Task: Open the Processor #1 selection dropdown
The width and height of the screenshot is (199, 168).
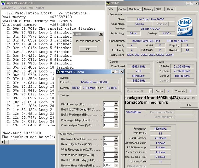Action: pyautogui.click(x=151, y=91)
